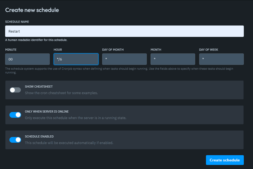
Task: Disable the Show Cheatsheet toggle
Action: tap(15, 90)
